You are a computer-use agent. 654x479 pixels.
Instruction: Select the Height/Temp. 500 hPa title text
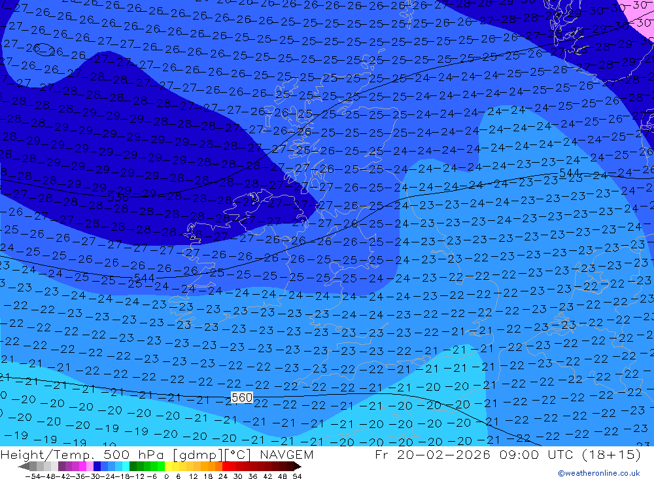click(83, 454)
